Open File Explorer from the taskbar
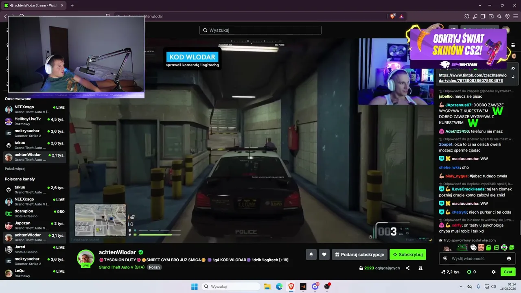Image resolution: width=521 pixels, height=293 pixels. point(267,286)
